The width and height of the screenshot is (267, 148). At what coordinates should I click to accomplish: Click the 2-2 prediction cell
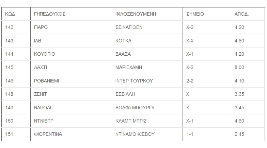point(190,81)
